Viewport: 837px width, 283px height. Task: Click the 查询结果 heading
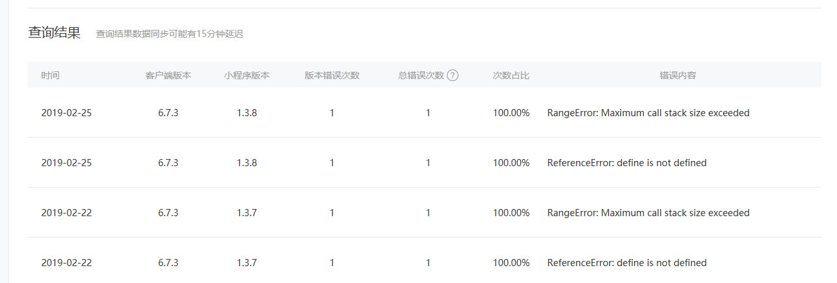(x=54, y=33)
